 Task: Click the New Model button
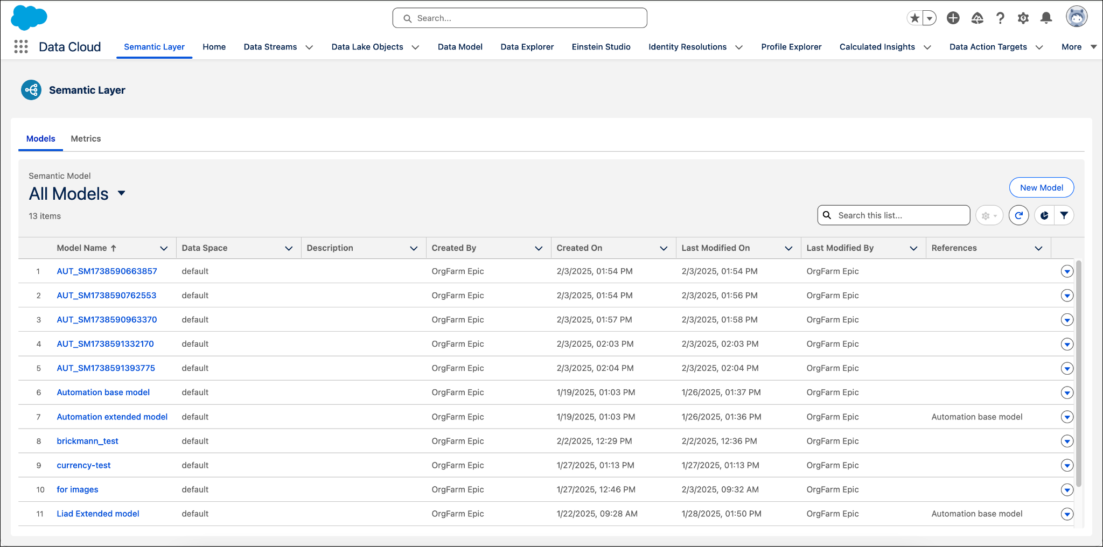pyautogui.click(x=1042, y=187)
